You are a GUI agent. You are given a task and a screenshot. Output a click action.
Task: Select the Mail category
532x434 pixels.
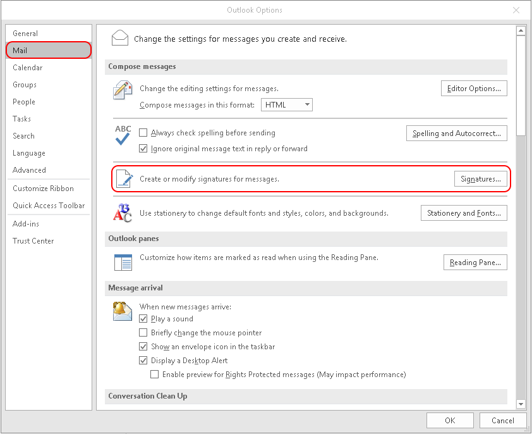(x=49, y=51)
